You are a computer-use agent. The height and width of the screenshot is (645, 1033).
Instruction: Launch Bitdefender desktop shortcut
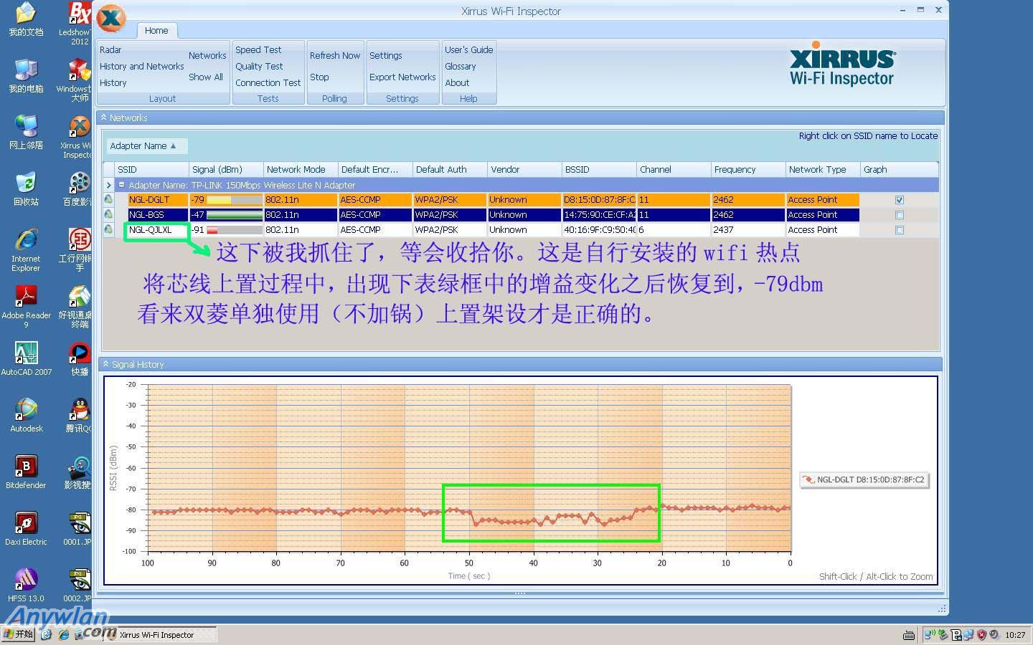(26, 472)
